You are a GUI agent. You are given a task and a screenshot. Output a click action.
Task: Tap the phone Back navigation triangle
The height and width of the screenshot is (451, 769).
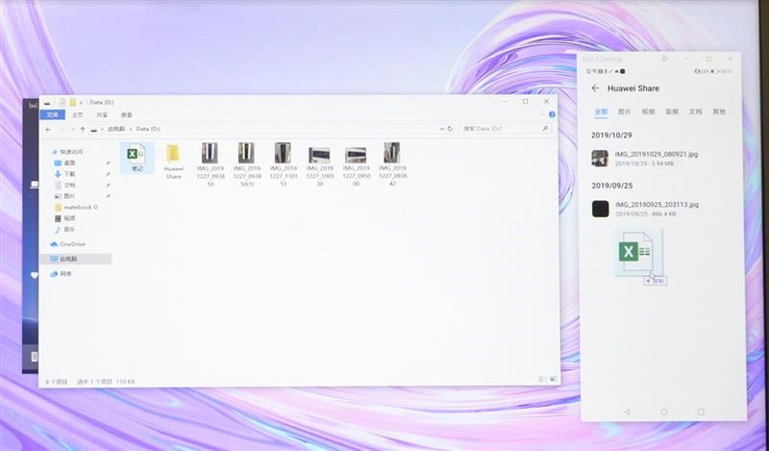[x=628, y=413]
